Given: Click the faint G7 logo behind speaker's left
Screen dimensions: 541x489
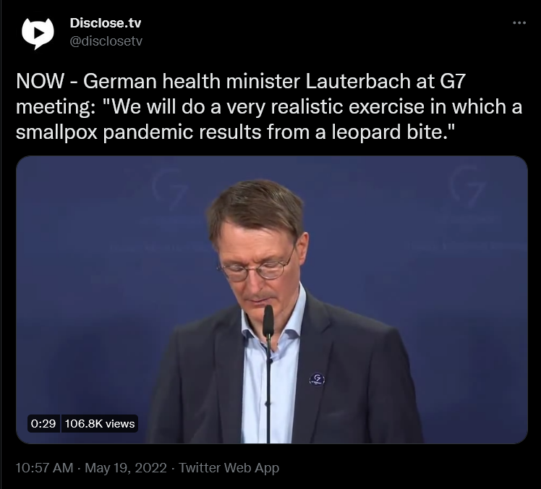Looking at the screenshot, I should (170, 190).
